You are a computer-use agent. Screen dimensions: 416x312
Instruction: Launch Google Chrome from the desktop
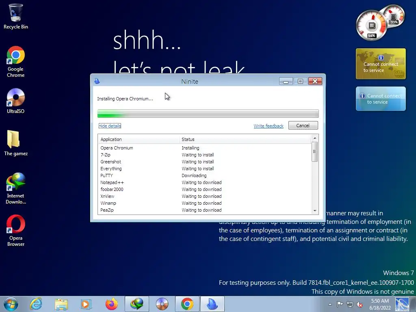tap(16, 62)
